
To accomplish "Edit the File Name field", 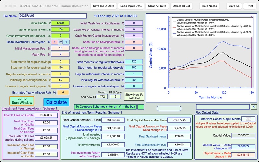I will 53,16.
